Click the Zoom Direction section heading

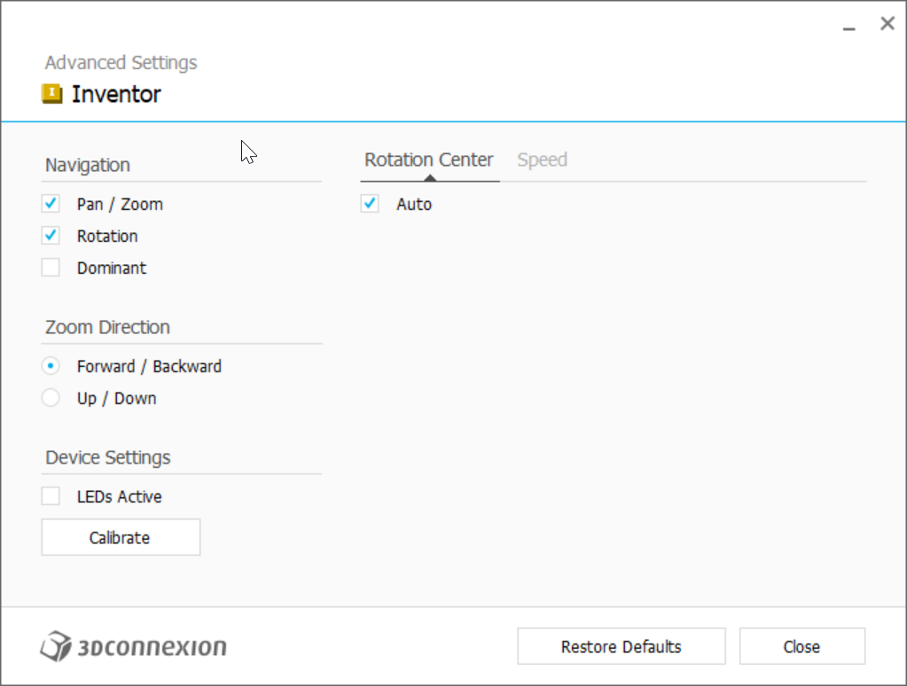pos(107,327)
